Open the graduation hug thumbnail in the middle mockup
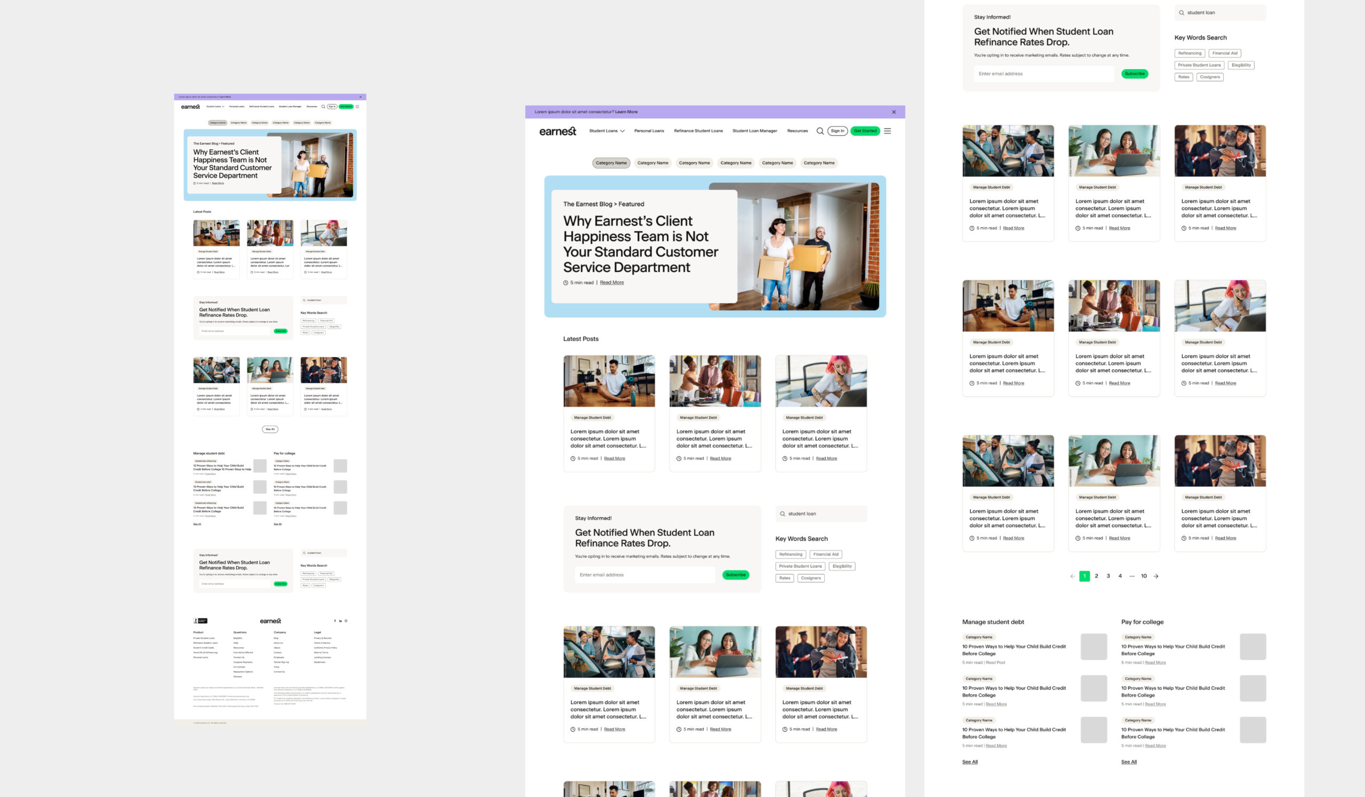The height and width of the screenshot is (797, 1365). tap(821, 652)
